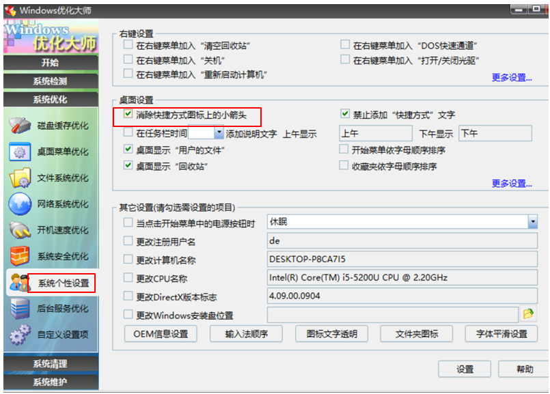Check 在右键菜单加入“DOS快速通道”
Image resolution: width=550 pixels, height=394 pixels.
345,45
